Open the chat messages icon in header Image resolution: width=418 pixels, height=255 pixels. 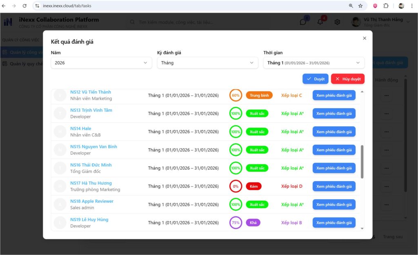click(x=303, y=22)
